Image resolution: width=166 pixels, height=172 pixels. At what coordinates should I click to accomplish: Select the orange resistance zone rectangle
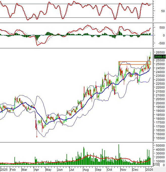(134, 63)
